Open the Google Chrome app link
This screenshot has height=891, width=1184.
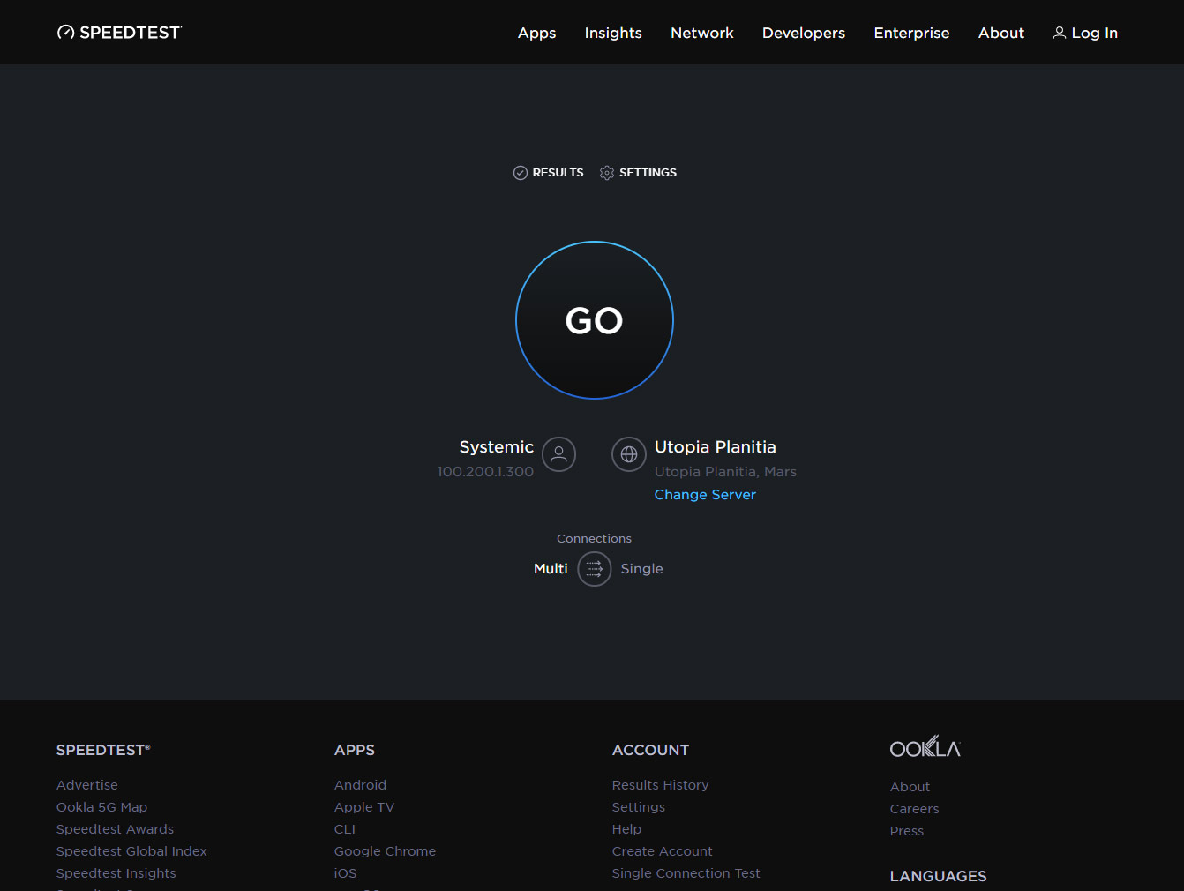(x=385, y=851)
